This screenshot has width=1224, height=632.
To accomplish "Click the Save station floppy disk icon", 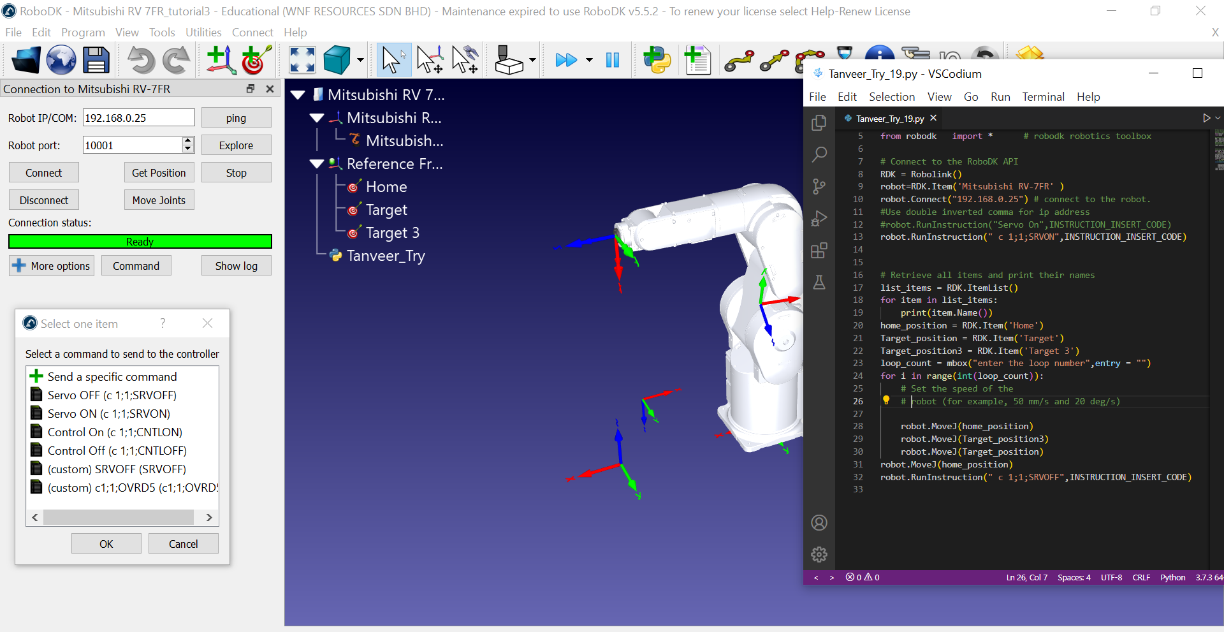I will coord(96,61).
